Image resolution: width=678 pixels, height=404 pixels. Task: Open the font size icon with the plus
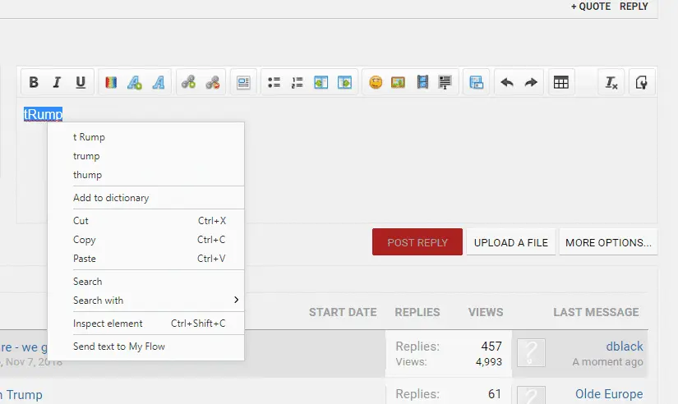(135, 82)
